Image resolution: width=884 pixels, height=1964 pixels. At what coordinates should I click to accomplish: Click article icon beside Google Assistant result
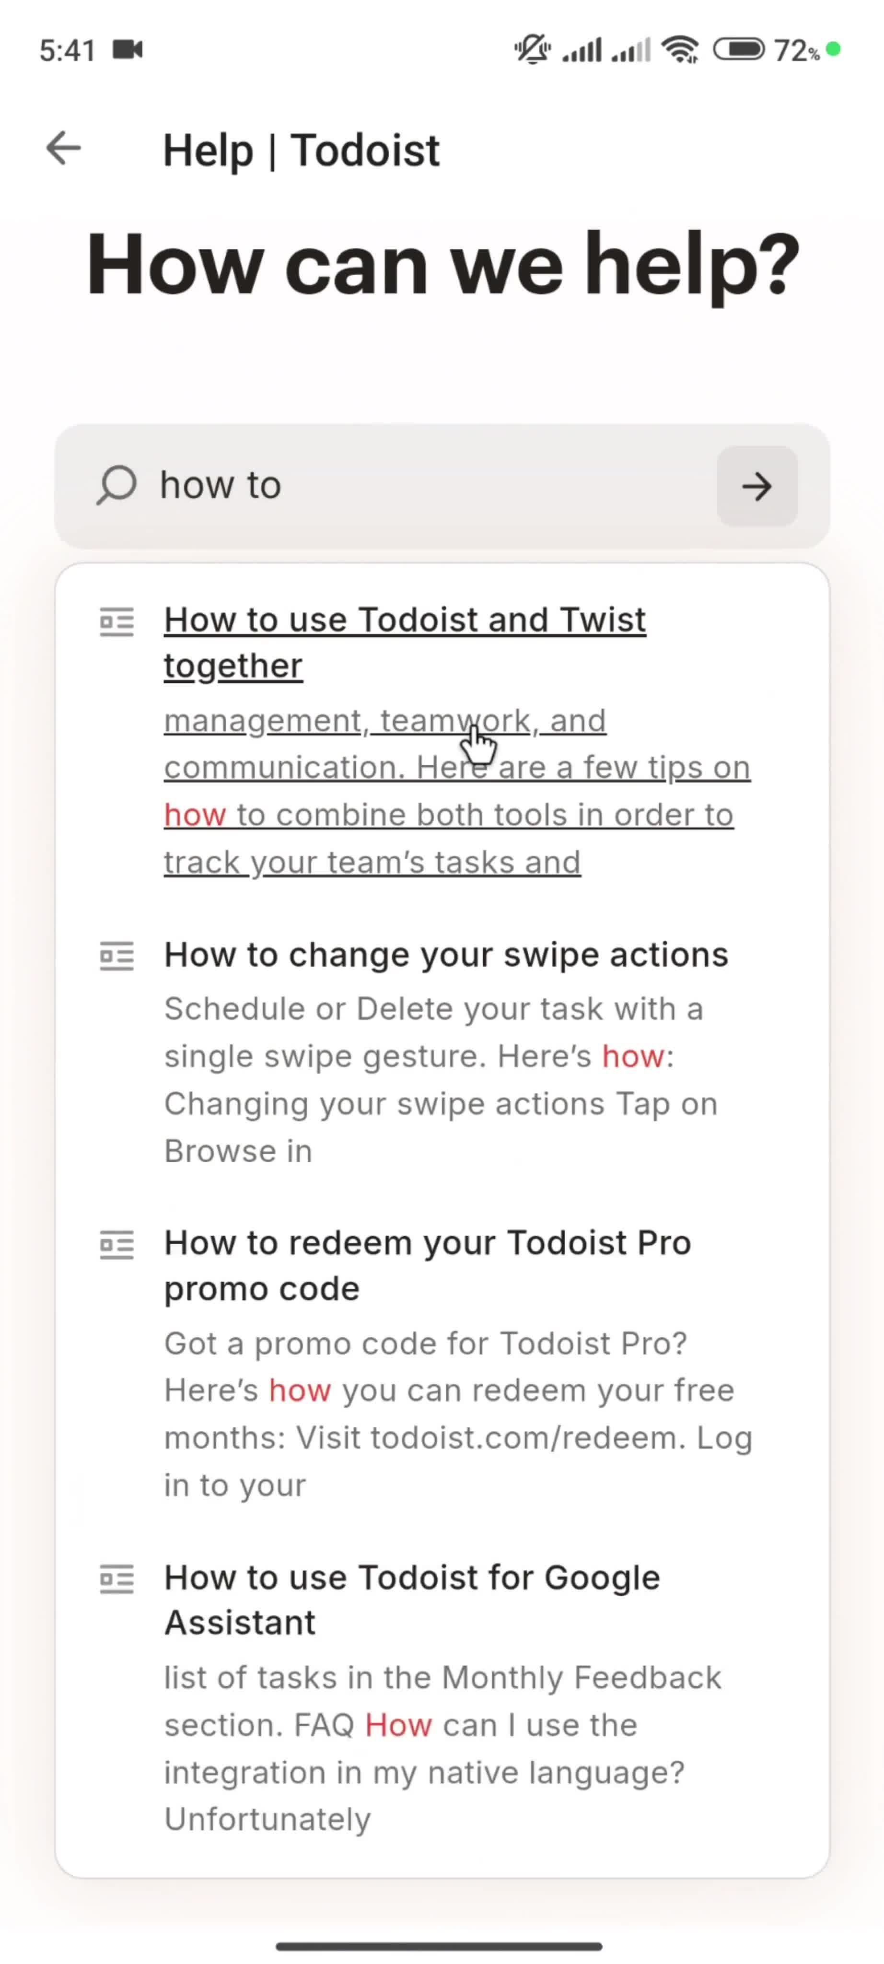click(x=116, y=1579)
